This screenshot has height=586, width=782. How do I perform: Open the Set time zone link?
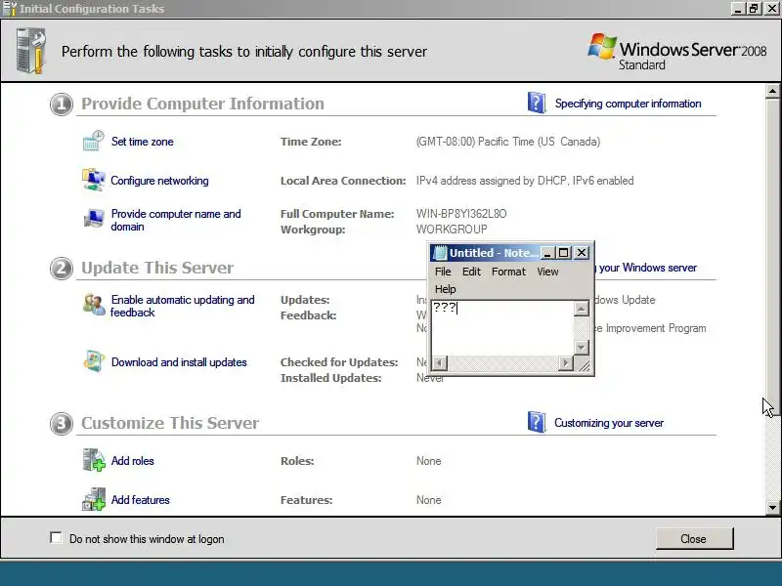142,142
